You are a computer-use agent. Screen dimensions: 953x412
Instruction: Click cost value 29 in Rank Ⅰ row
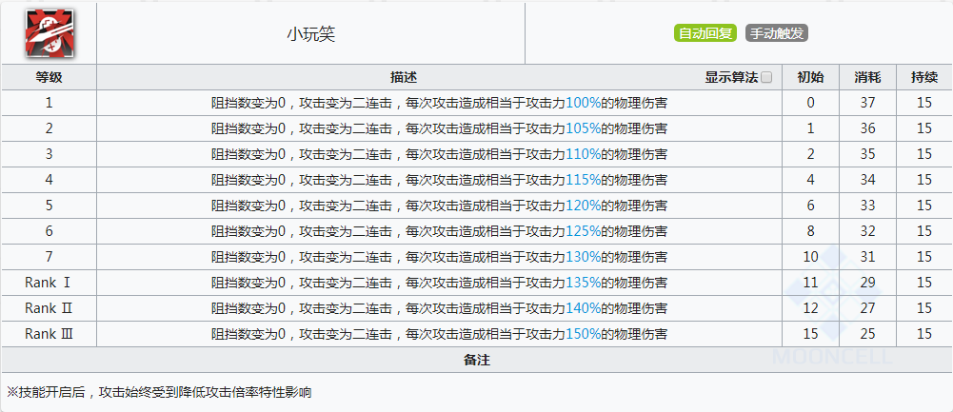click(x=867, y=283)
